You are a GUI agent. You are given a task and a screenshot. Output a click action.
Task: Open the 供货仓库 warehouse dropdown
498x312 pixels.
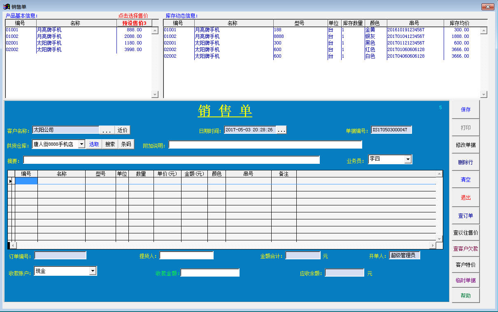81,144
